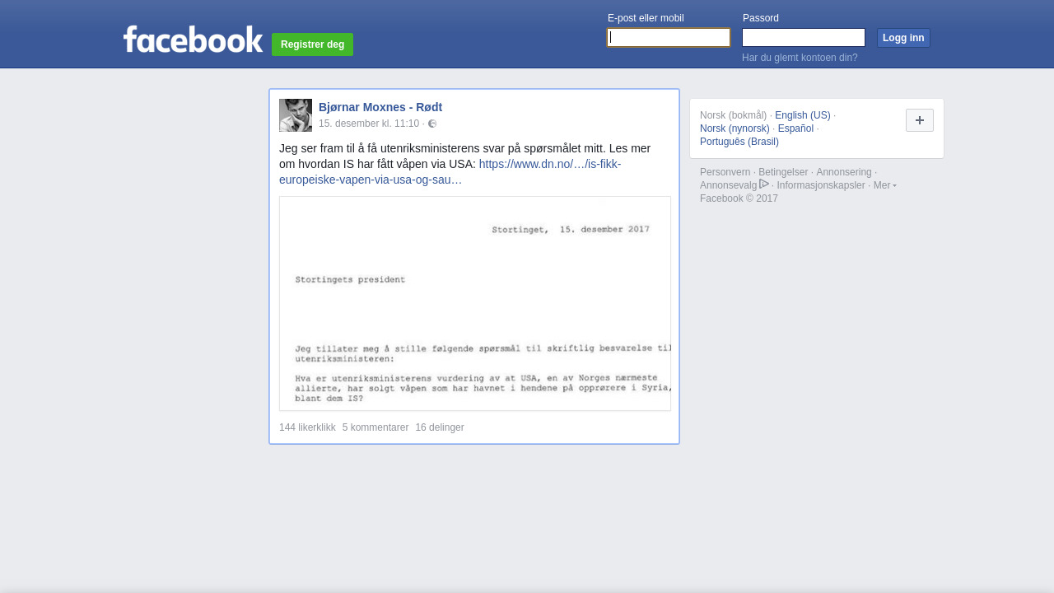
Task: Focus the Passord input field
Action: click(804, 38)
